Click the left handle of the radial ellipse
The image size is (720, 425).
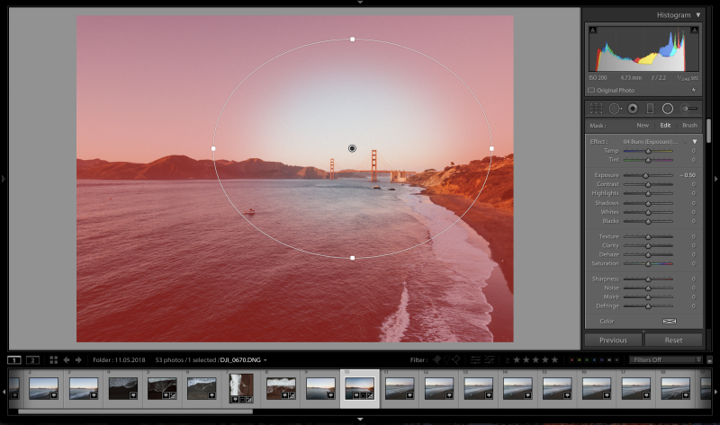(213, 148)
